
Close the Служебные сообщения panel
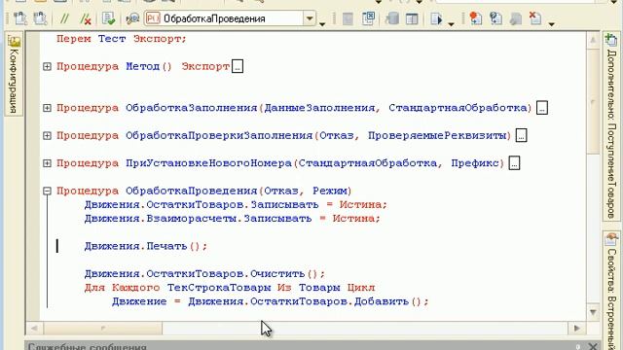click(593, 346)
